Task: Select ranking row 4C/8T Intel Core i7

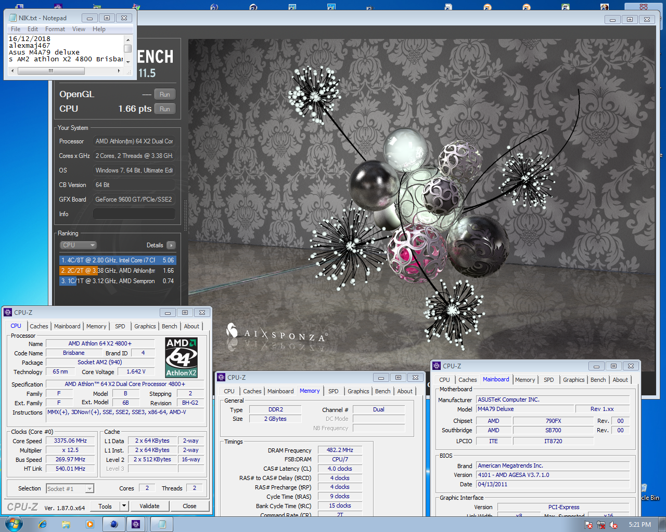Action: pyautogui.click(x=118, y=260)
